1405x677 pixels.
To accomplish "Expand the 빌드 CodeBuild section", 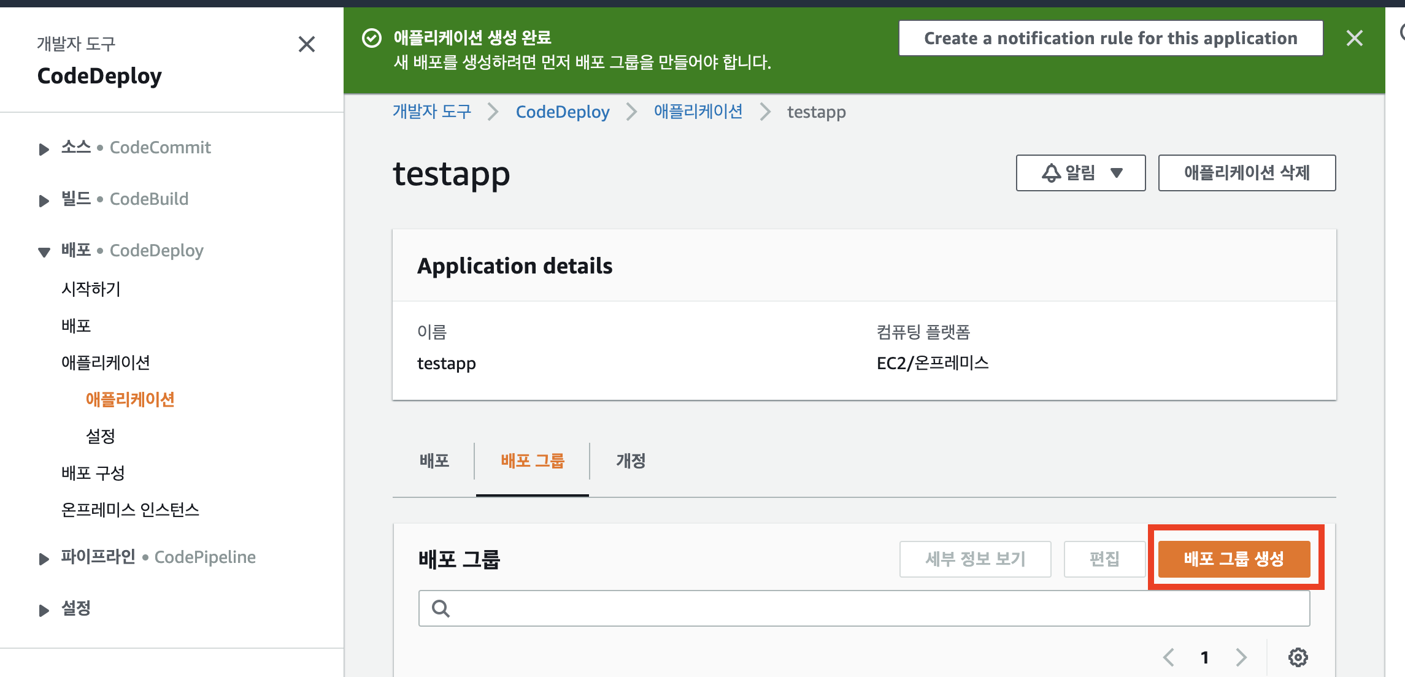I will [44, 201].
